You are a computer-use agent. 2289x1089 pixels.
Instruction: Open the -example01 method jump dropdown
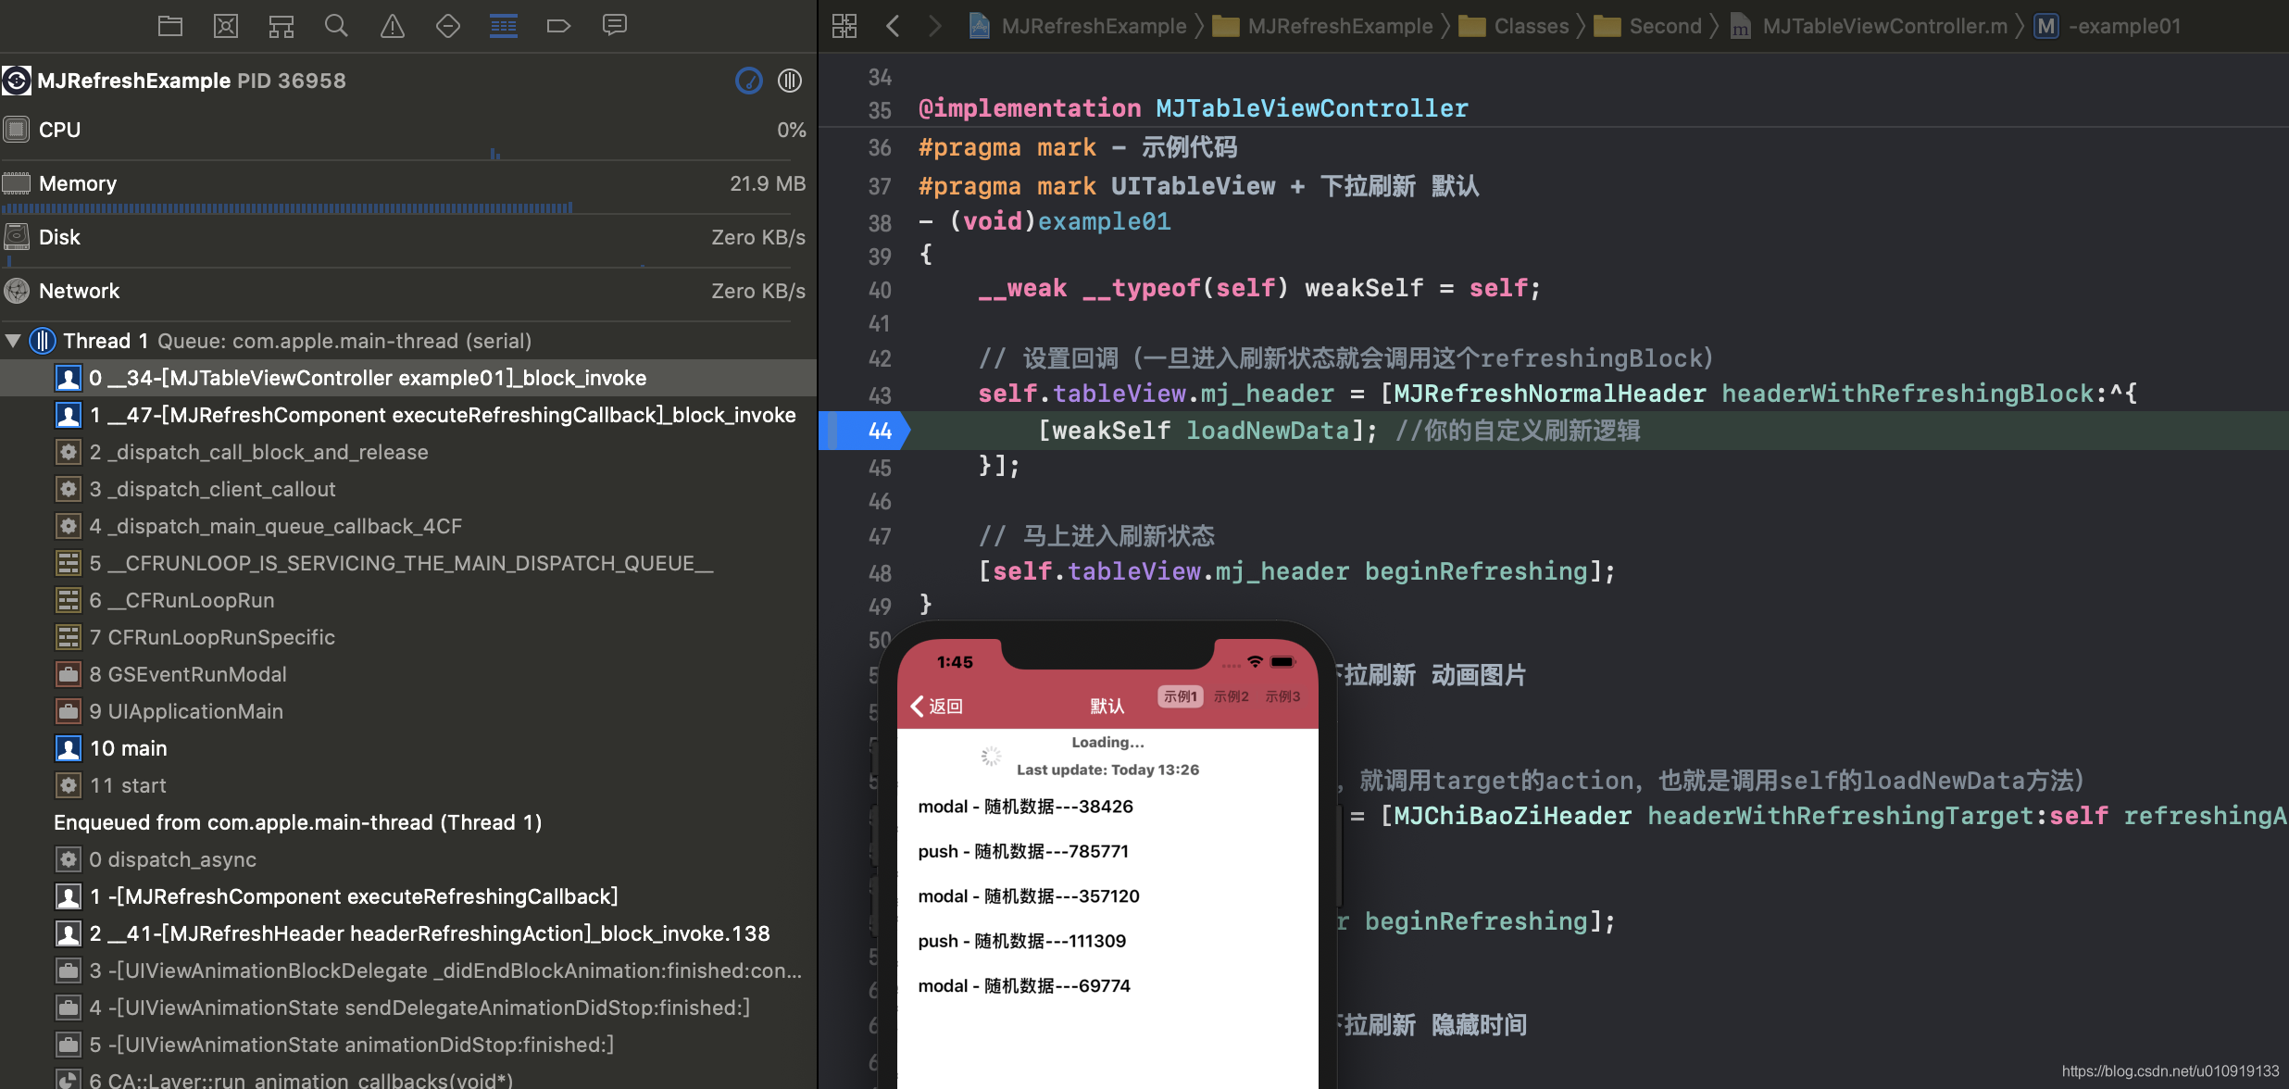(2123, 26)
